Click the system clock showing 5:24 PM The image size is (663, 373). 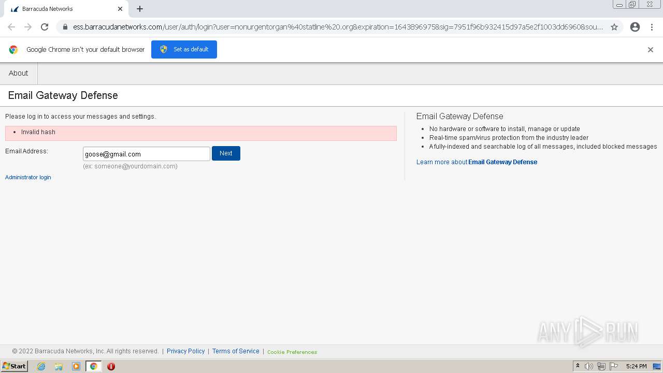(x=636, y=366)
